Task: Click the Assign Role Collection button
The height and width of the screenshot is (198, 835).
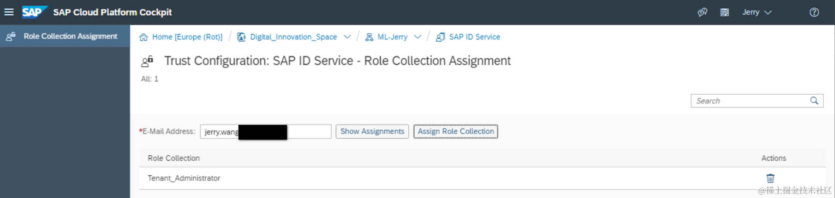Action: [455, 131]
